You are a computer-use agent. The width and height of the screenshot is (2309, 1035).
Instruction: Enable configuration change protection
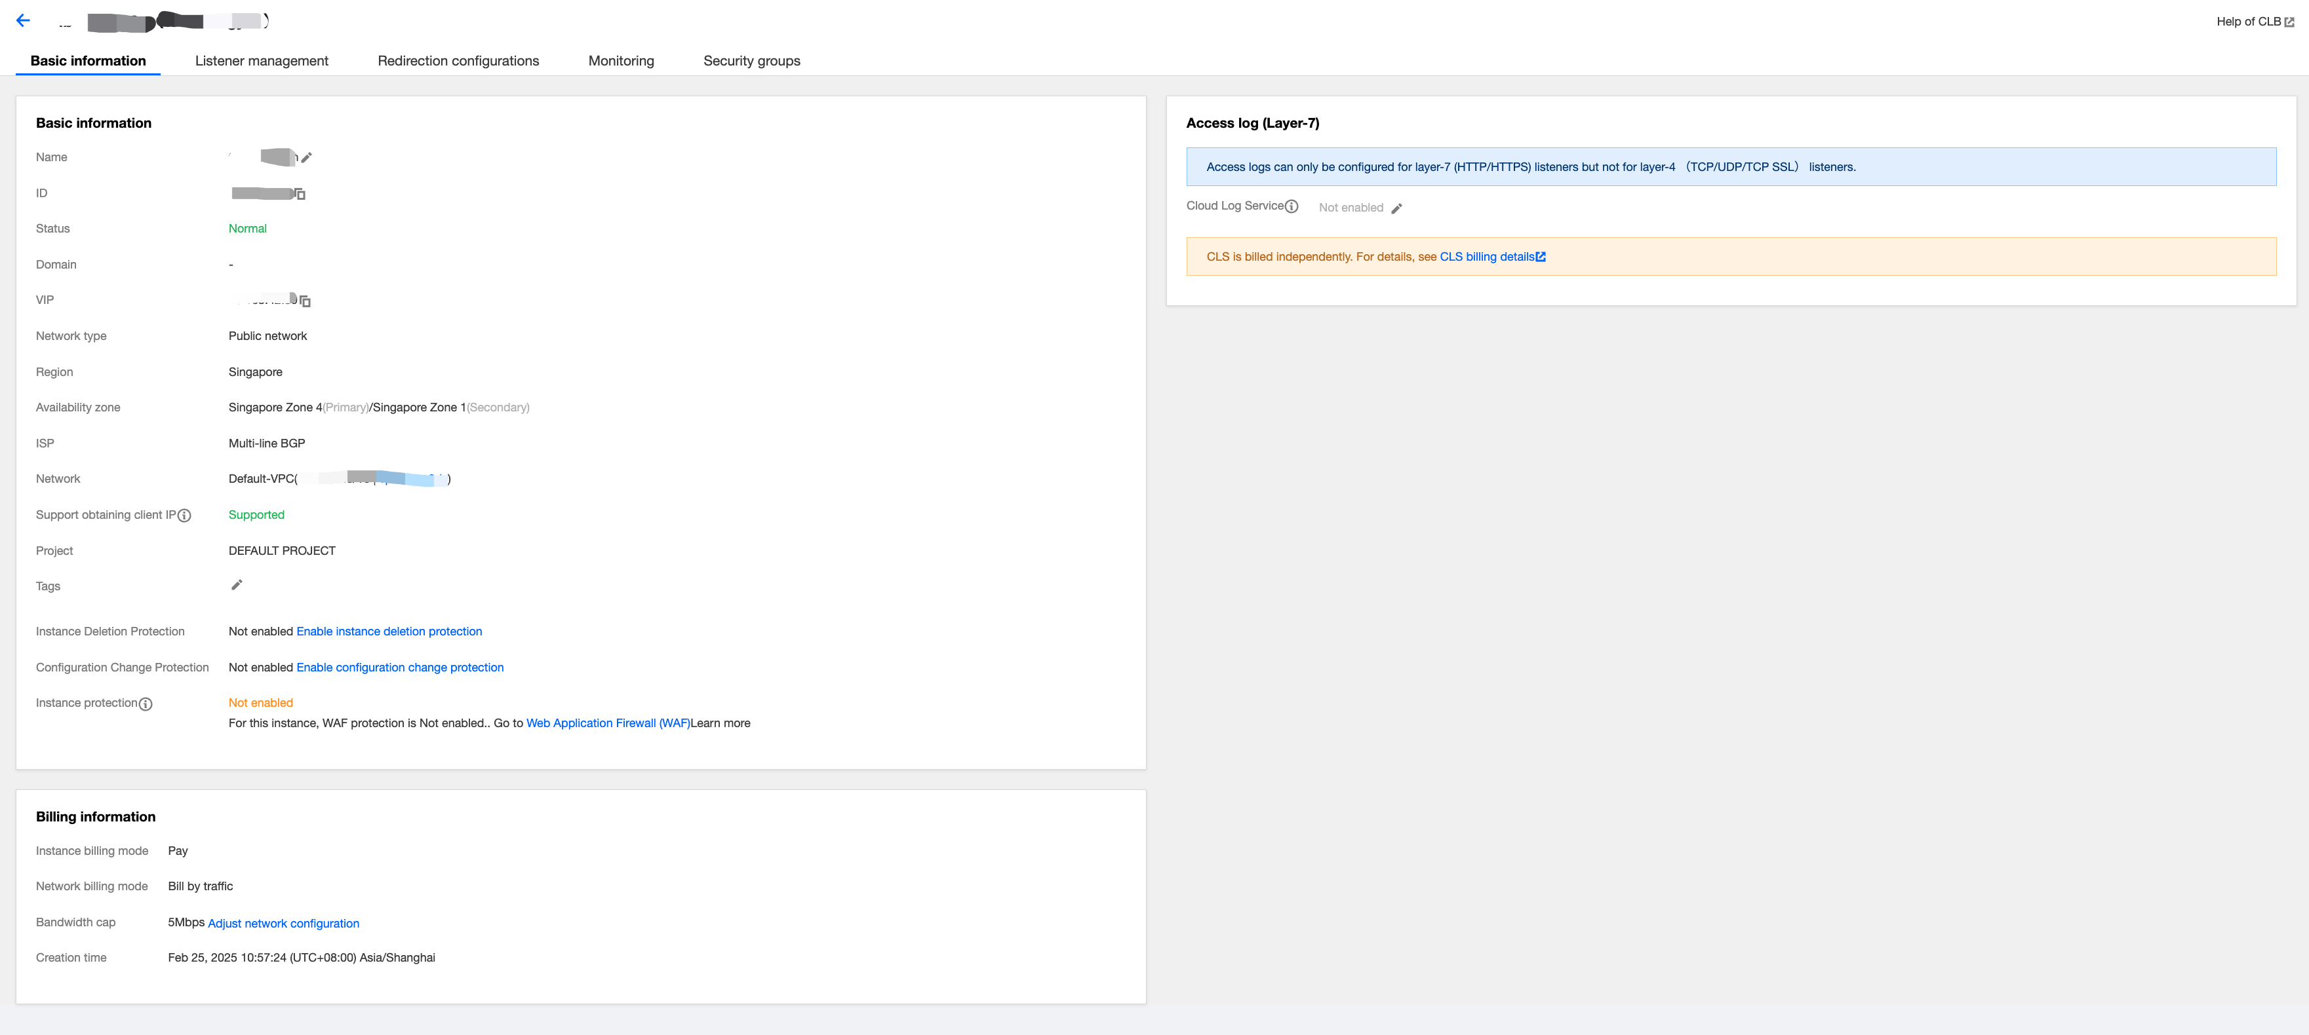coord(400,667)
